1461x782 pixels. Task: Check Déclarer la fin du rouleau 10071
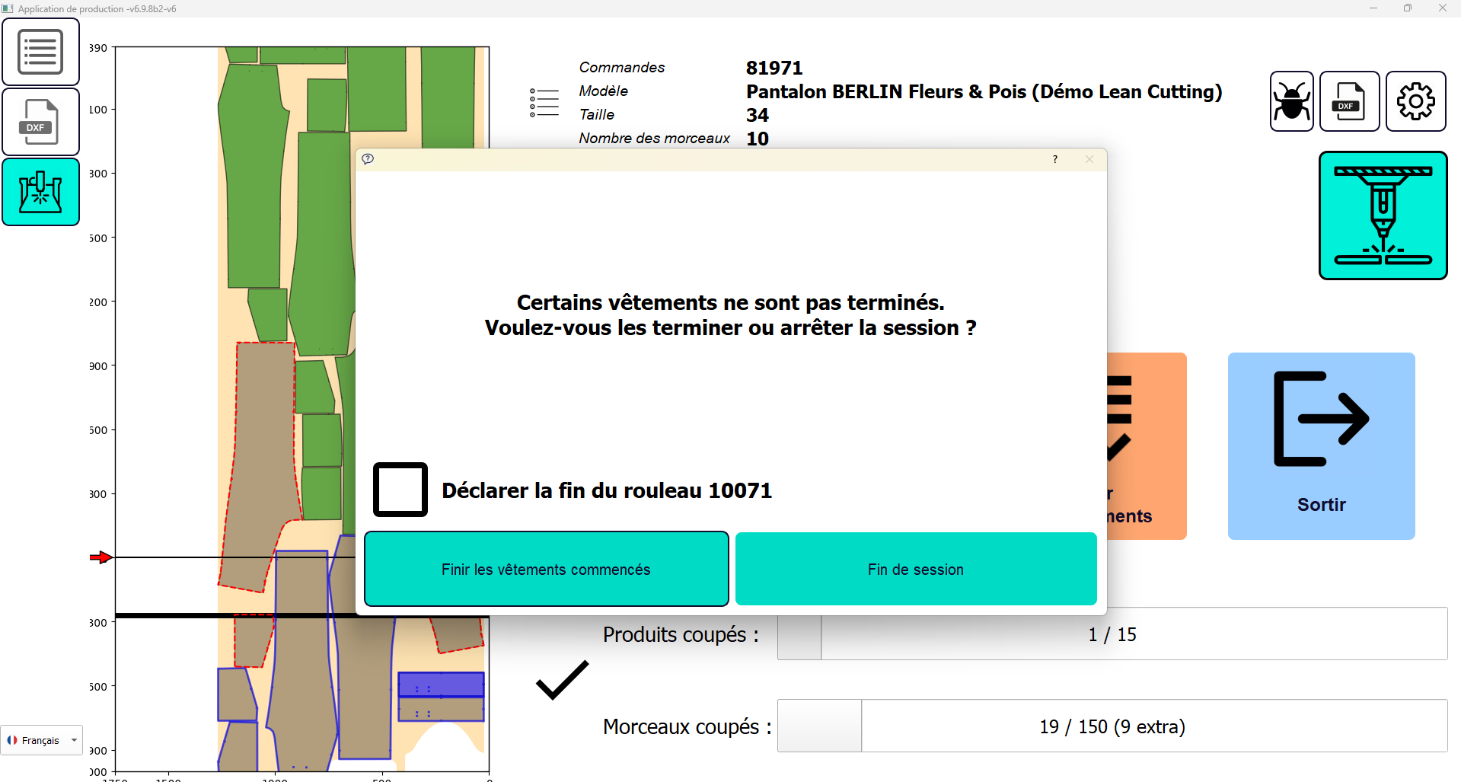[x=400, y=490]
